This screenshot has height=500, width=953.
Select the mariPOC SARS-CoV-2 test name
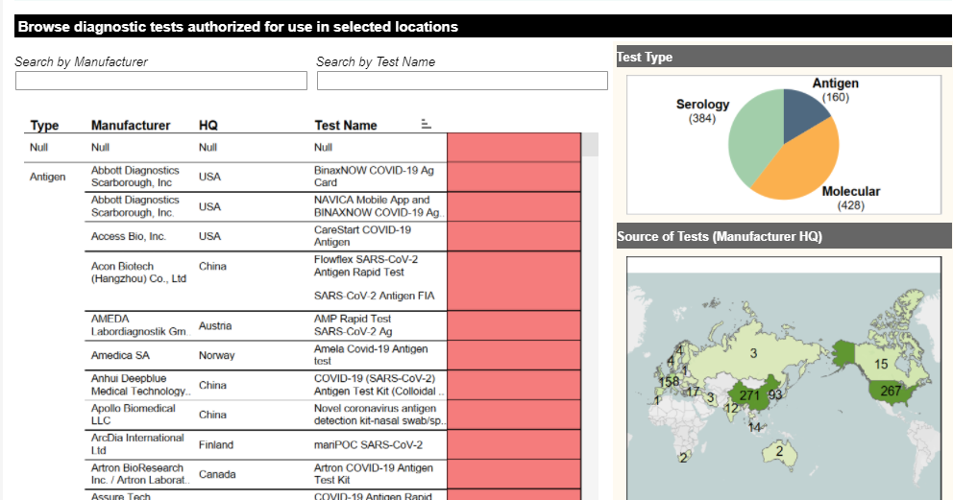368,444
